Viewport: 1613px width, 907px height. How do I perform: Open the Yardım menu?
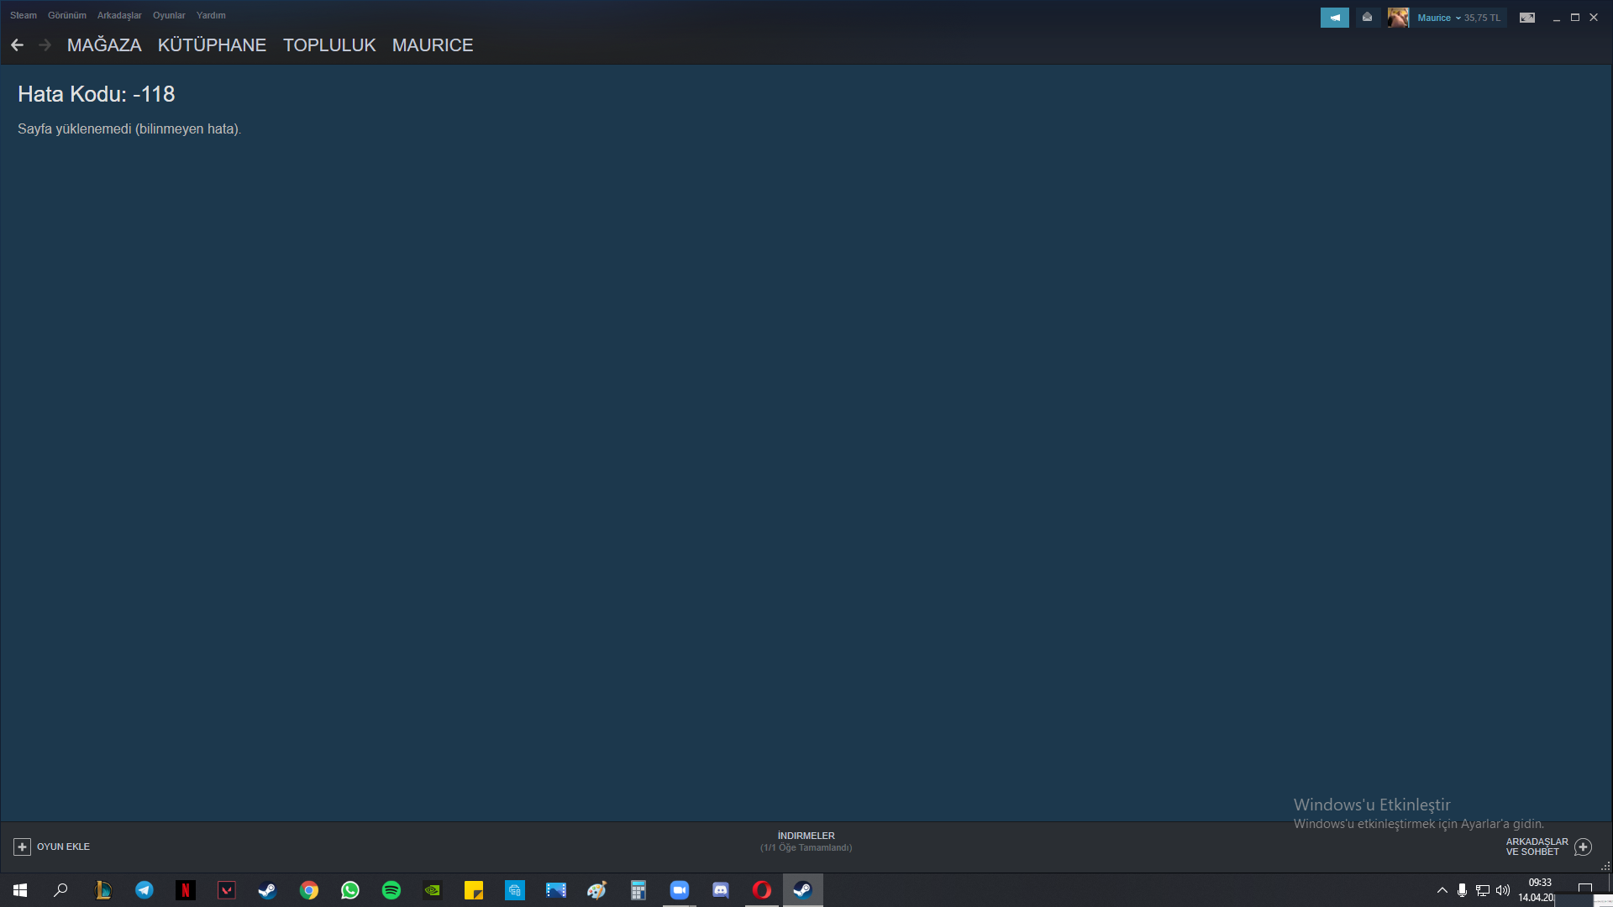211,15
